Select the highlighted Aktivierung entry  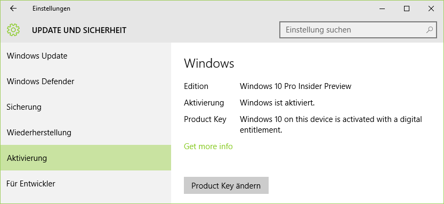click(86, 158)
